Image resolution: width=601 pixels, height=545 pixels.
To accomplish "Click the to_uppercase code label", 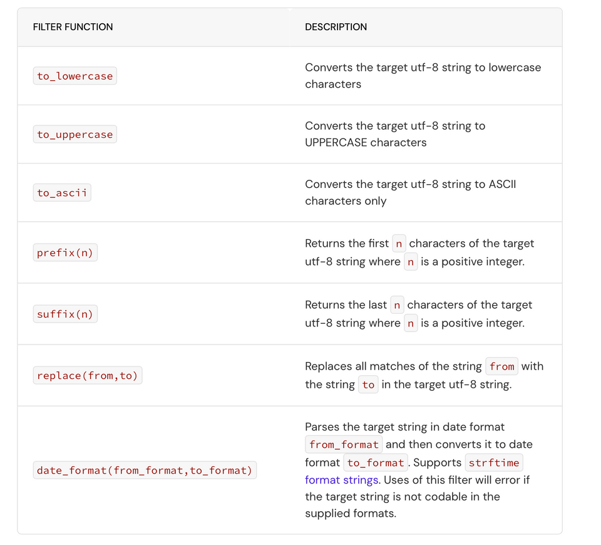I will pyautogui.click(x=75, y=135).
